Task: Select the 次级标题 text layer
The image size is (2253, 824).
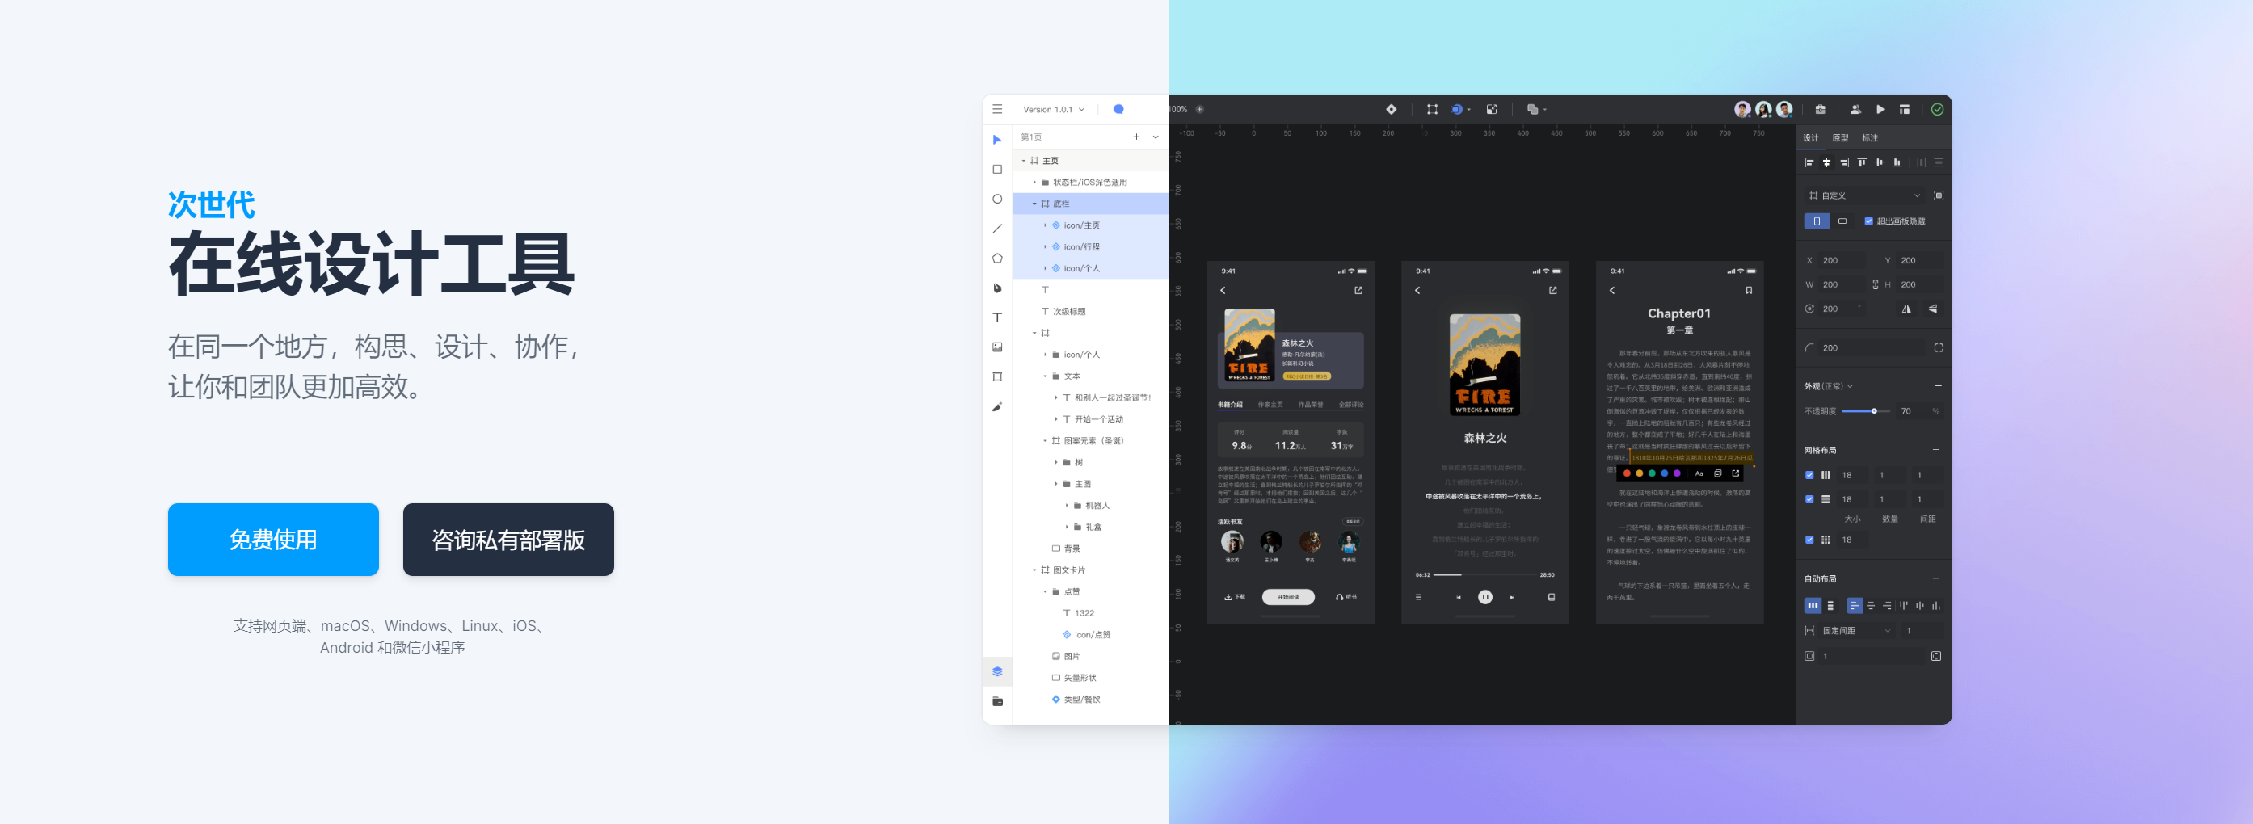Action: tap(1091, 311)
